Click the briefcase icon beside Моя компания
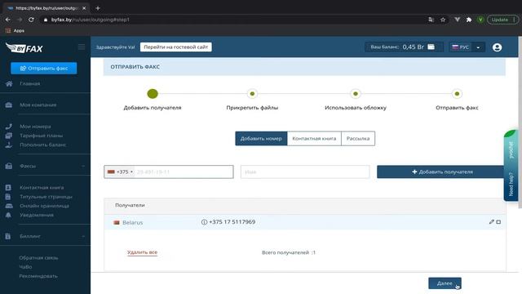 click(9, 105)
